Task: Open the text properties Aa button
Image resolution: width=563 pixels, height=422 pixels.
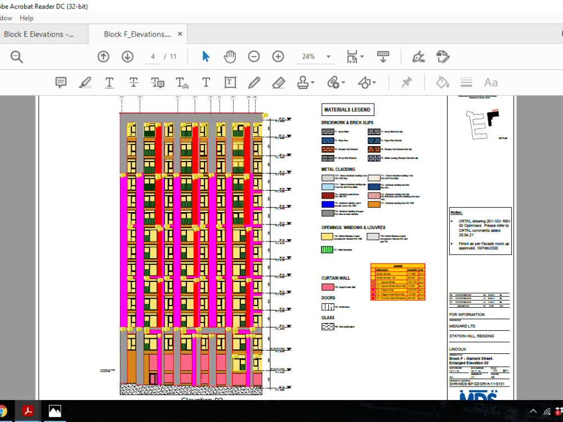Action: coord(491,83)
